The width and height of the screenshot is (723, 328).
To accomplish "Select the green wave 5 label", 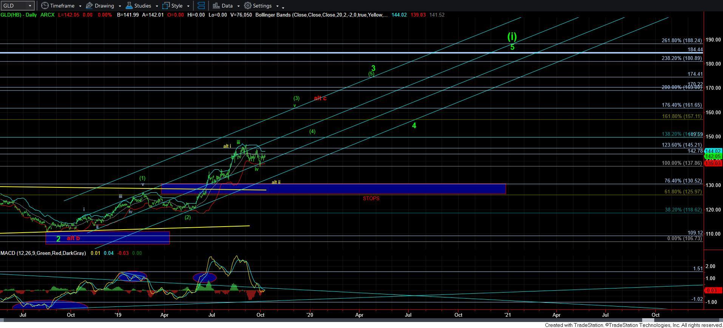I will click(513, 48).
